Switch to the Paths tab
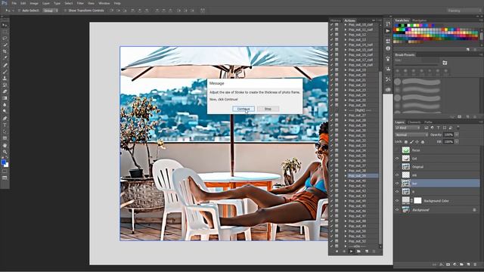Screen dimensions: 484x272 [x=428, y=122]
